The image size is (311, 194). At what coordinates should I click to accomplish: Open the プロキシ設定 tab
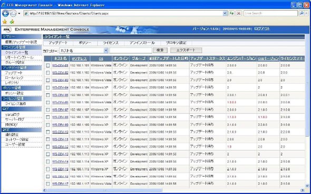(176, 43)
